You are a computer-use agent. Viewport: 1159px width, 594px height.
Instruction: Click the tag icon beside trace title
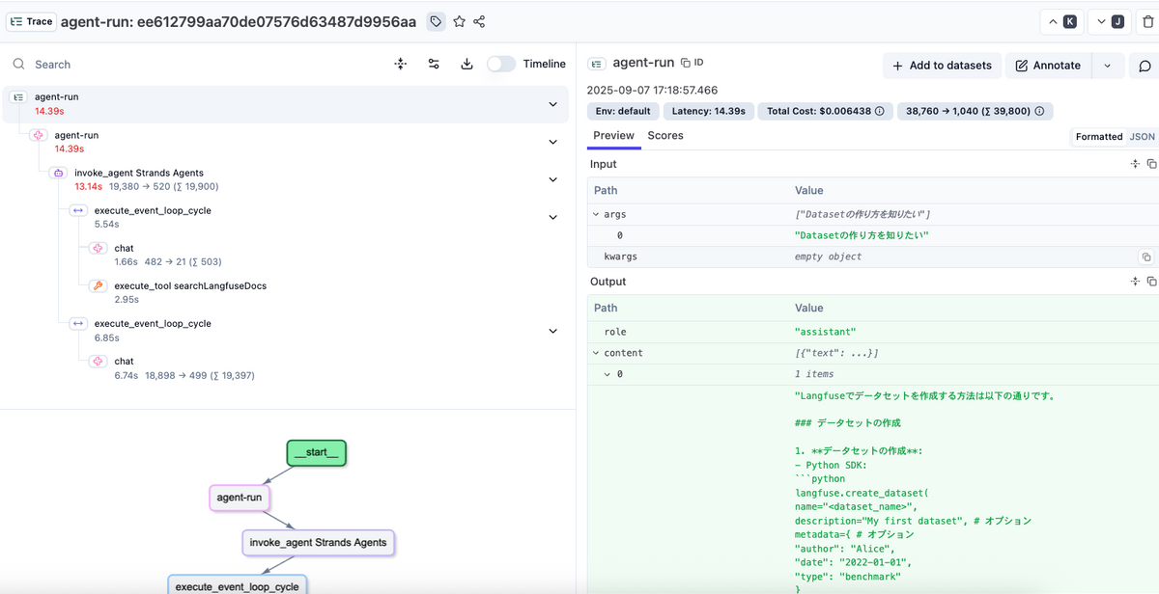pyautogui.click(x=436, y=21)
